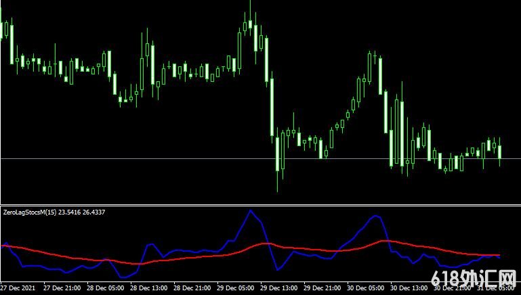Click the '30 Dec 13:00' time axis label
The image size is (521, 295).
(x=409, y=288)
